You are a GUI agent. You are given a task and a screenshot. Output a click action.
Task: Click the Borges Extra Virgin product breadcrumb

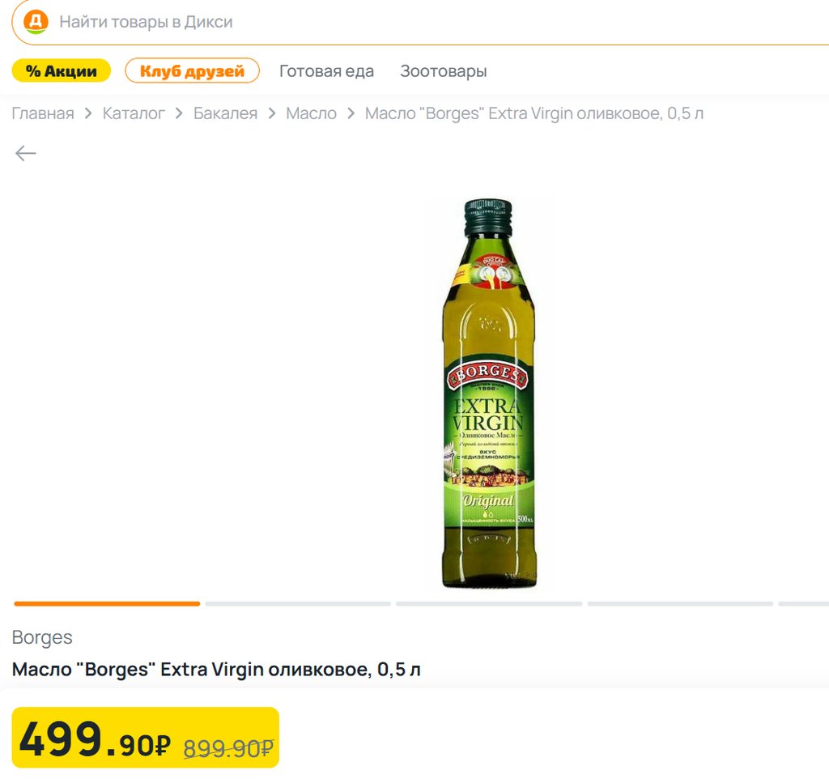pyautogui.click(x=534, y=113)
